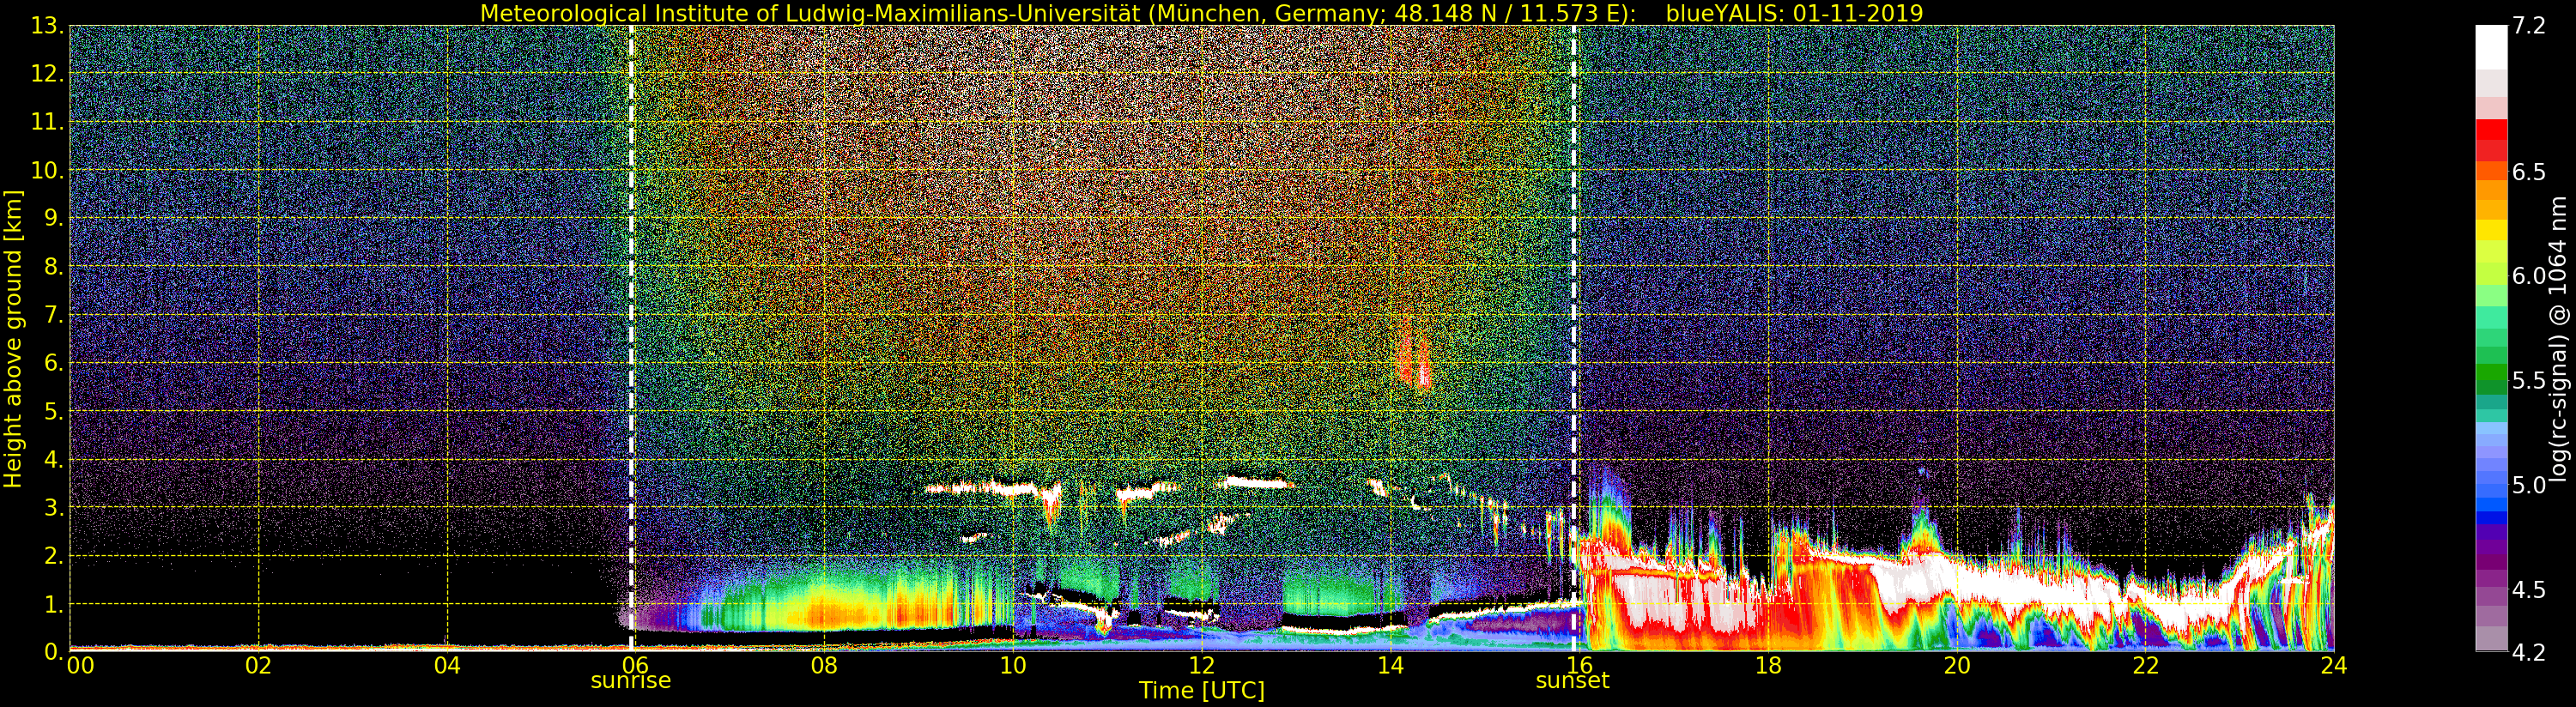Screen dimensions: 2576x707
Task: Click the time axis tick label '24'
Action: point(2333,666)
